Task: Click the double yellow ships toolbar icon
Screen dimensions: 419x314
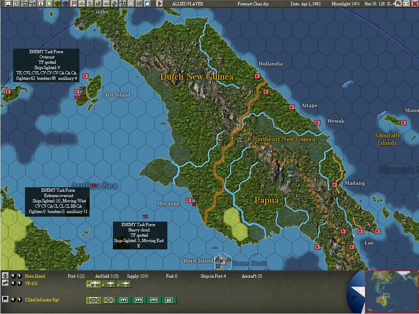Action: (x=90, y=3)
